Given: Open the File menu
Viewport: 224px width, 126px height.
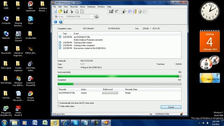Looking at the screenshot, I should tap(55, 7).
